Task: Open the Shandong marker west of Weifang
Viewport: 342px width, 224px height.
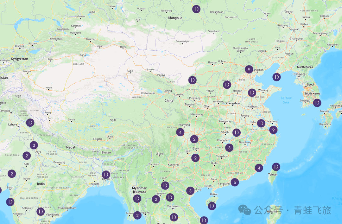Action: (252, 93)
